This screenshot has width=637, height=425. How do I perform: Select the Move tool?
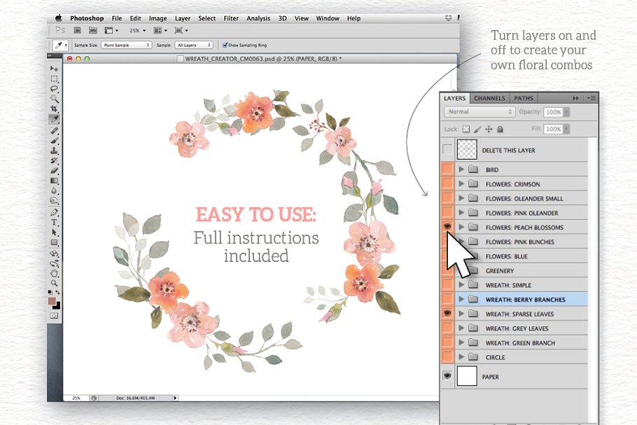54,69
